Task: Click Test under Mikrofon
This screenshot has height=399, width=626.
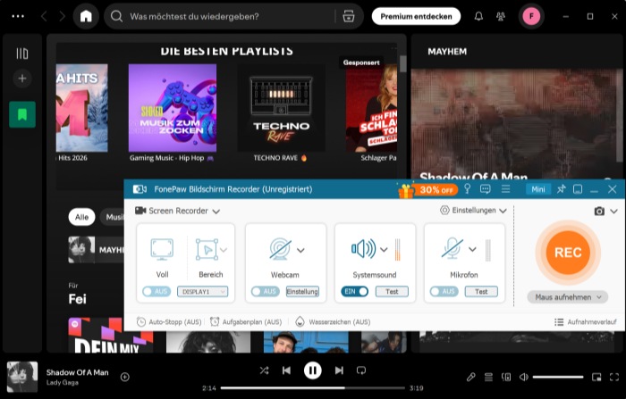Action: (481, 291)
